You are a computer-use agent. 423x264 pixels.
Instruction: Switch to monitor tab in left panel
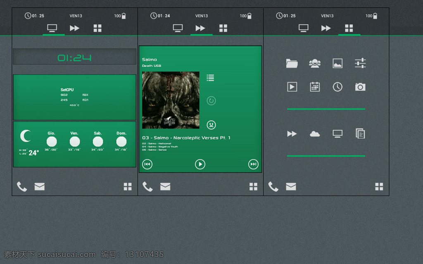point(52,28)
